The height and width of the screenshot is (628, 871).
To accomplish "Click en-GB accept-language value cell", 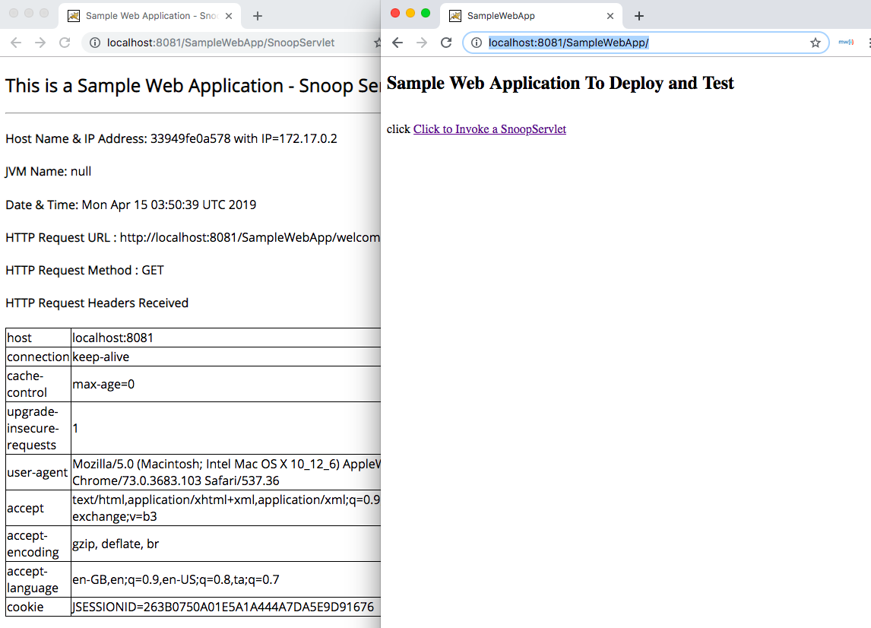I will (226, 579).
